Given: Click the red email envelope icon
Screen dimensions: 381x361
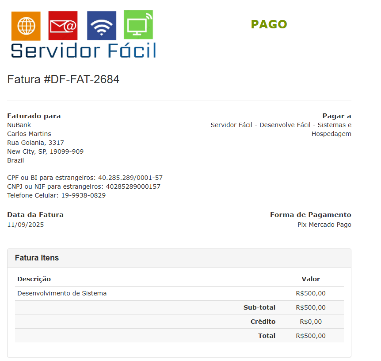Looking at the screenshot, I should coord(63,26).
